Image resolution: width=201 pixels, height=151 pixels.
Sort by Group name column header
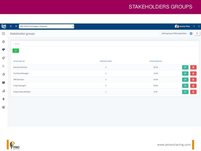(19, 61)
